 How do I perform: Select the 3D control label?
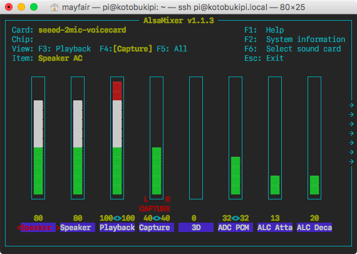[x=196, y=228]
